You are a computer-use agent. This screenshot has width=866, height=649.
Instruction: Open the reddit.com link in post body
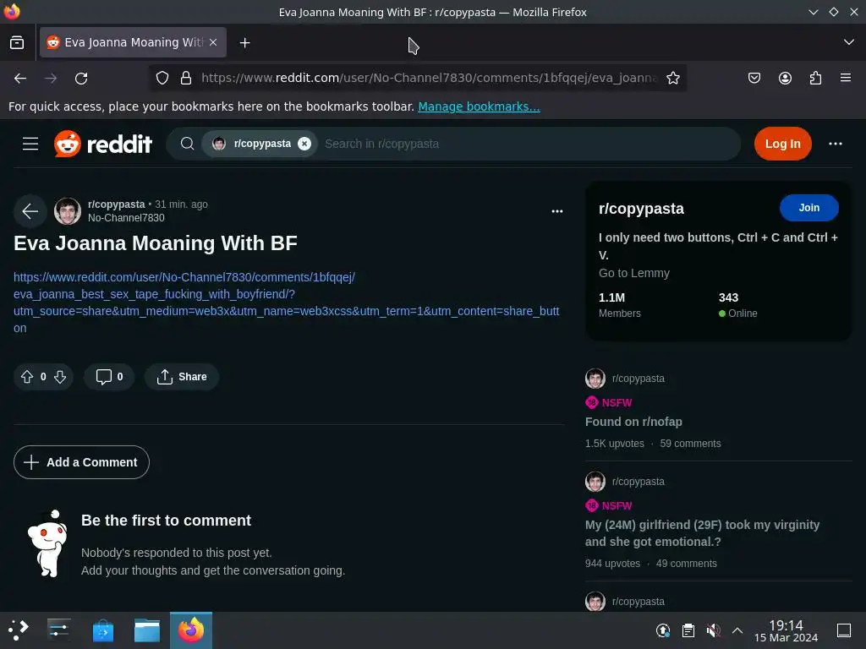point(286,303)
